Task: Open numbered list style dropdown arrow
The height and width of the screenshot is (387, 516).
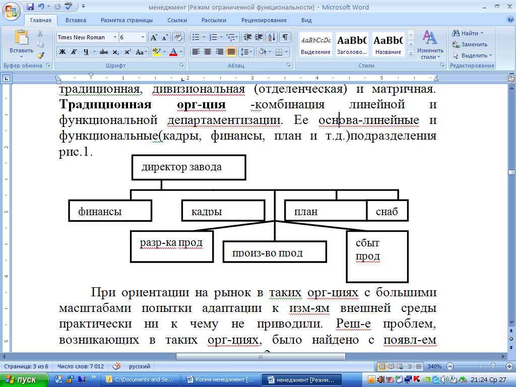Action: coord(221,37)
